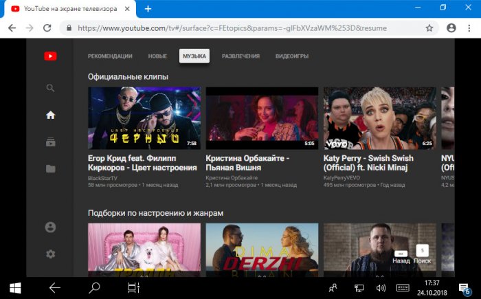The width and height of the screenshot is (481, 299).
Task: Open Chrome three-dot menu
Action: (469, 28)
